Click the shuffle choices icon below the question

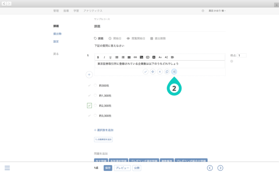(x=174, y=72)
